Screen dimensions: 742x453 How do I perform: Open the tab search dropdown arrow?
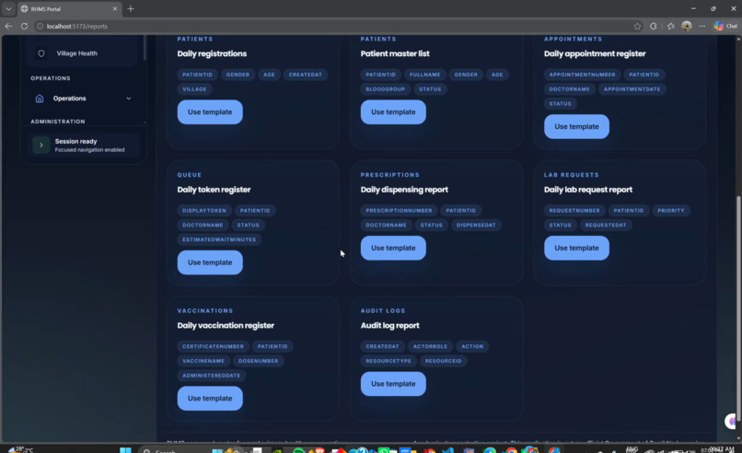pyautogui.click(x=8, y=8)
